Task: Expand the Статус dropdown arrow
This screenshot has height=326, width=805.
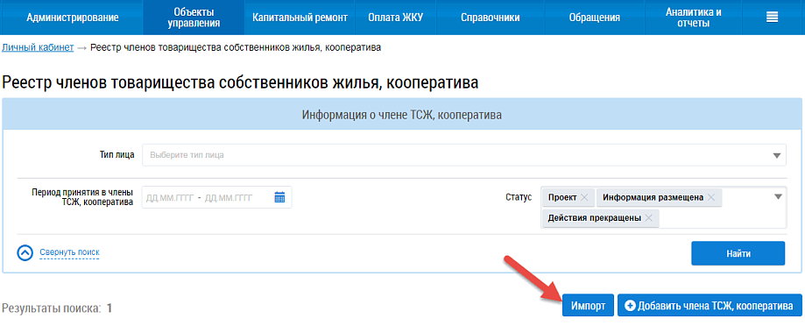Action: pos(778,196)
